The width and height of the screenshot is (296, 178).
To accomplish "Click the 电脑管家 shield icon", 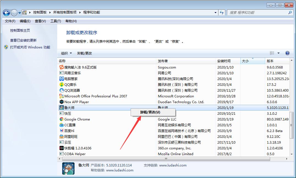I will click(x=62, y=79).
